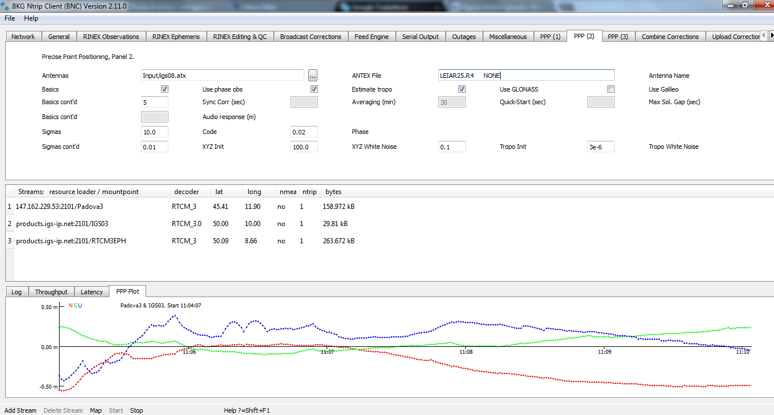The width and height of the screenshot is (774, 415).
Task: Select the PPP (2) tab
Action: 584,36
